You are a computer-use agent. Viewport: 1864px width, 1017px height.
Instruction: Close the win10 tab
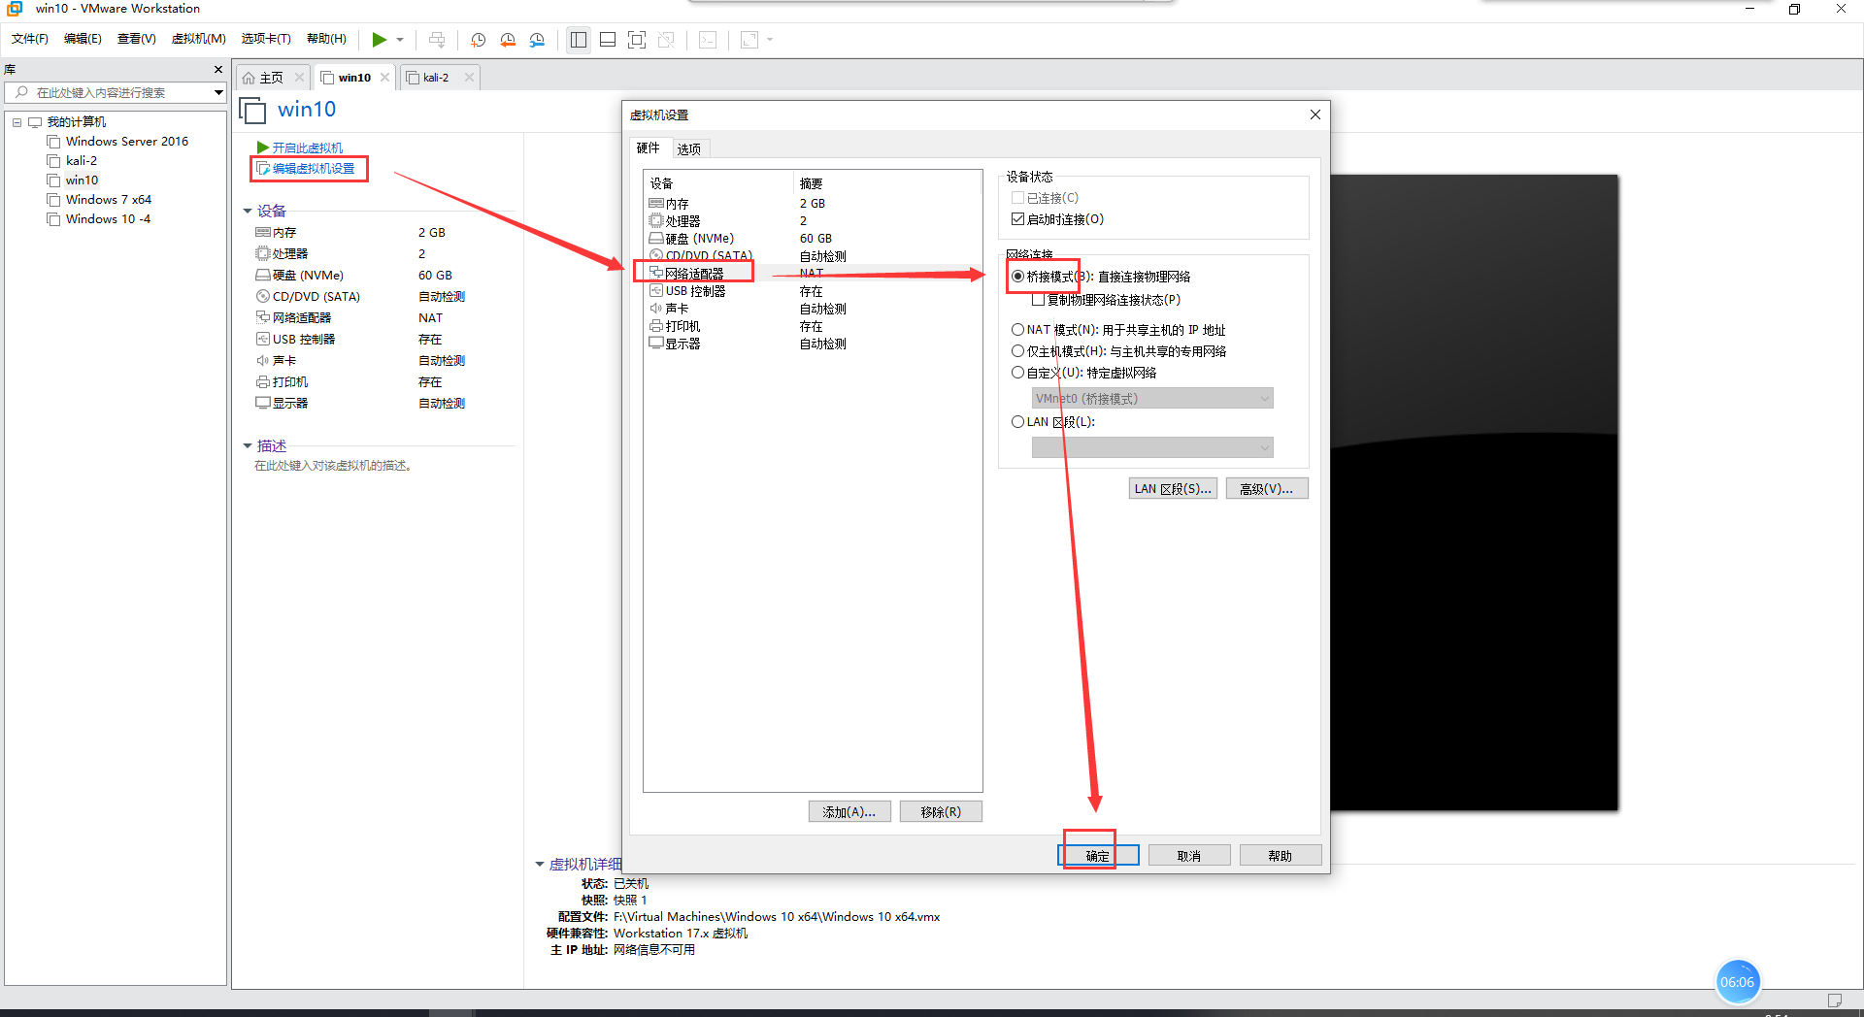[x=384, y=78]
